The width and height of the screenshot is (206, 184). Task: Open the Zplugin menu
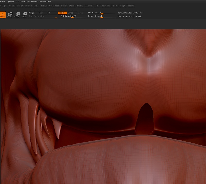pos(123,6)
